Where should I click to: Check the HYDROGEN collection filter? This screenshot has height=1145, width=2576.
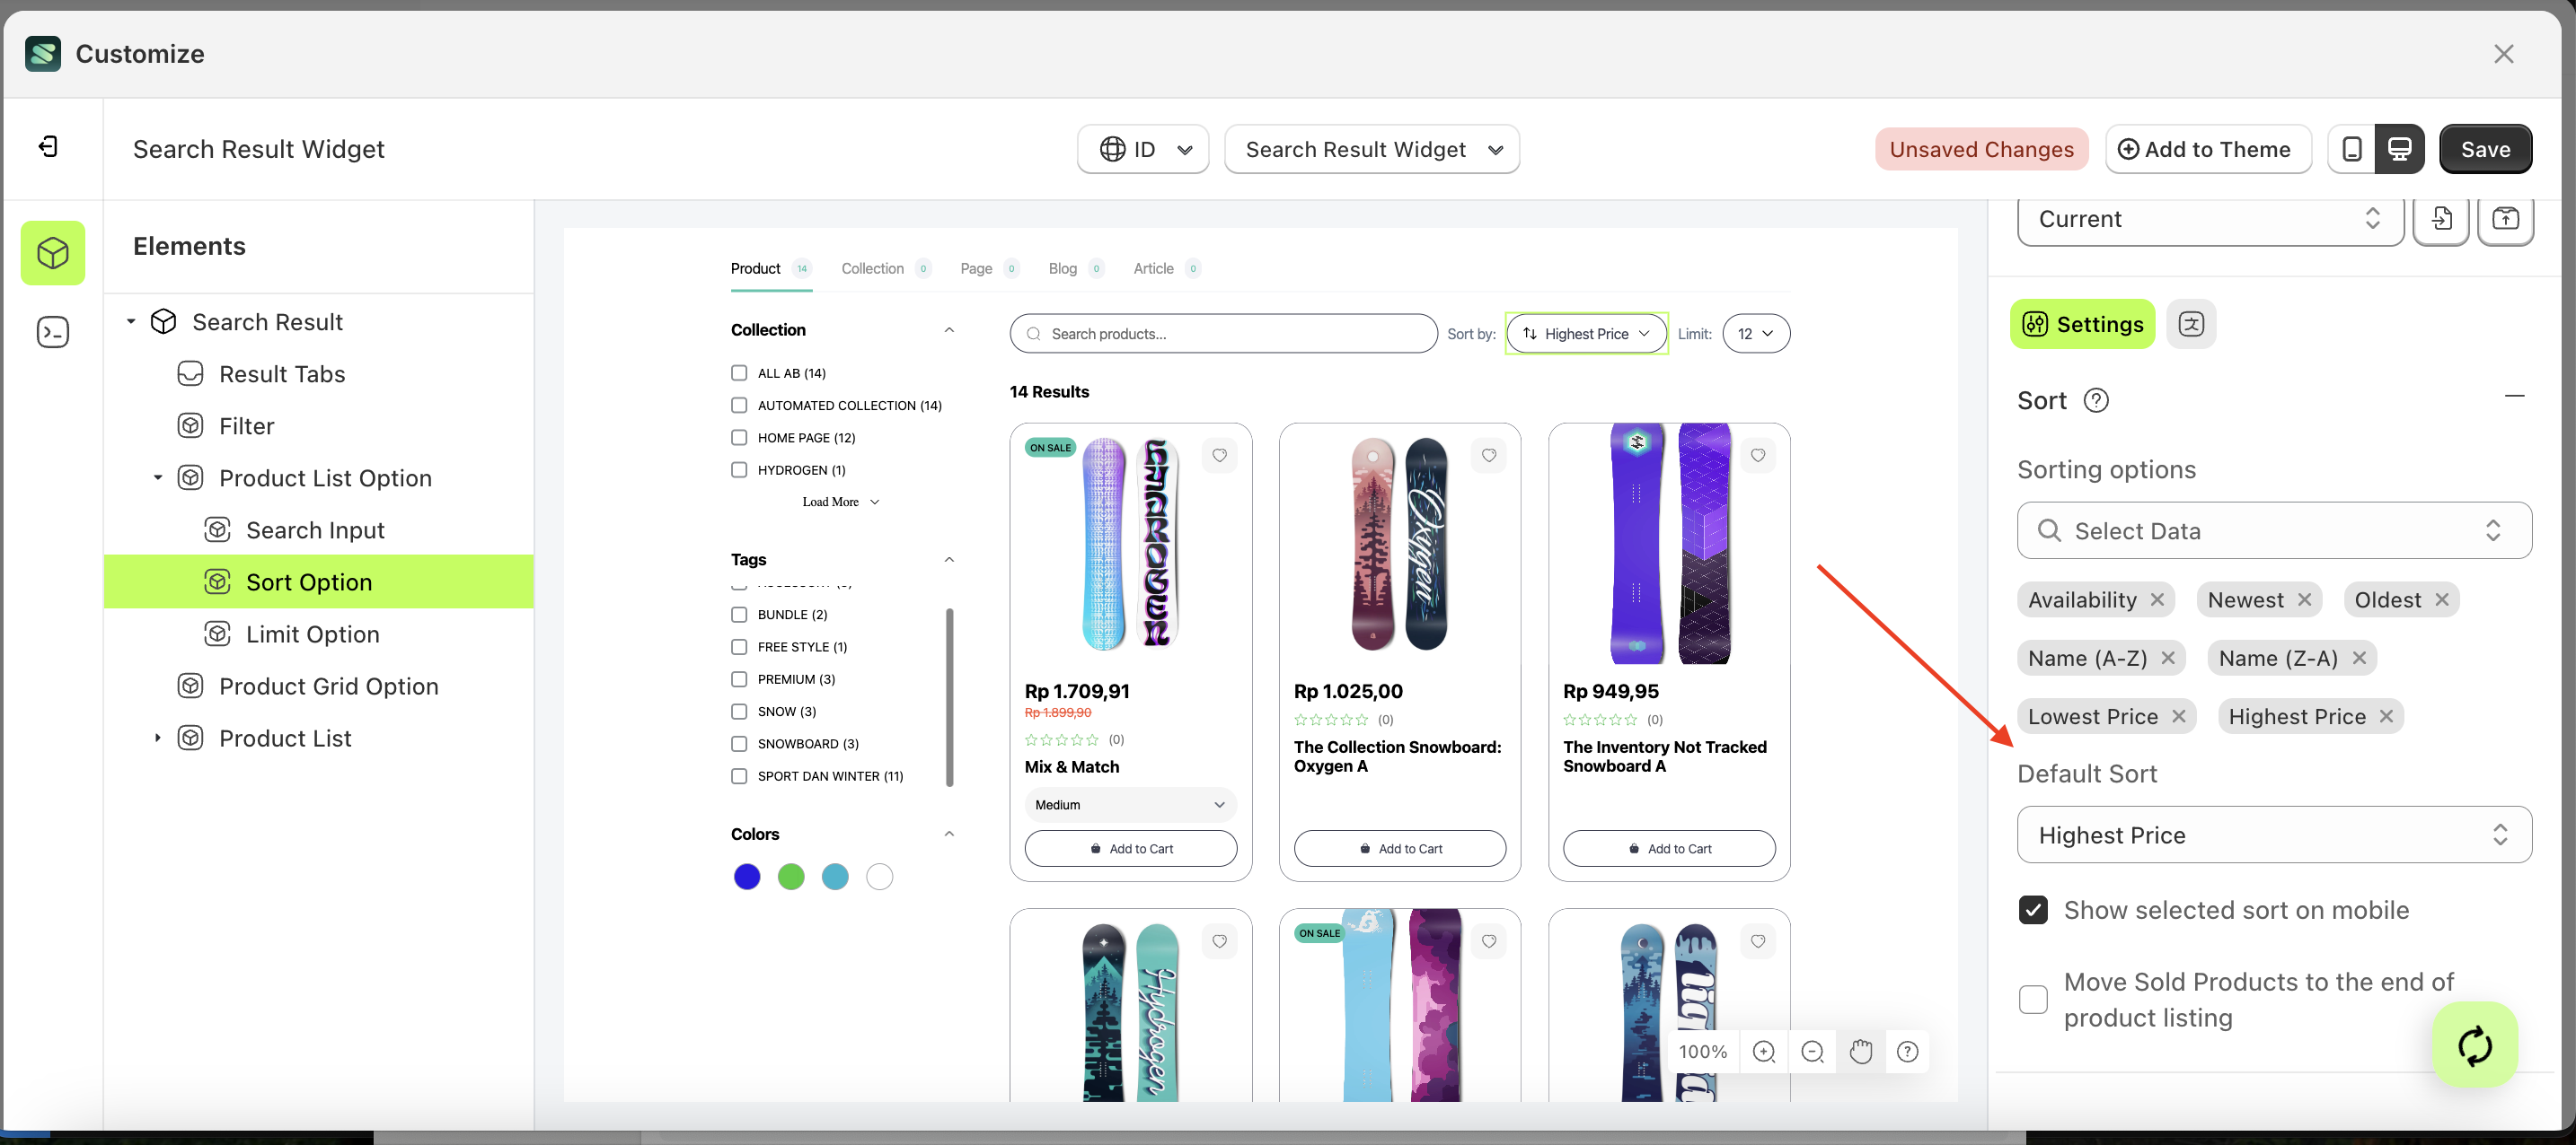(x=739, y=469)
